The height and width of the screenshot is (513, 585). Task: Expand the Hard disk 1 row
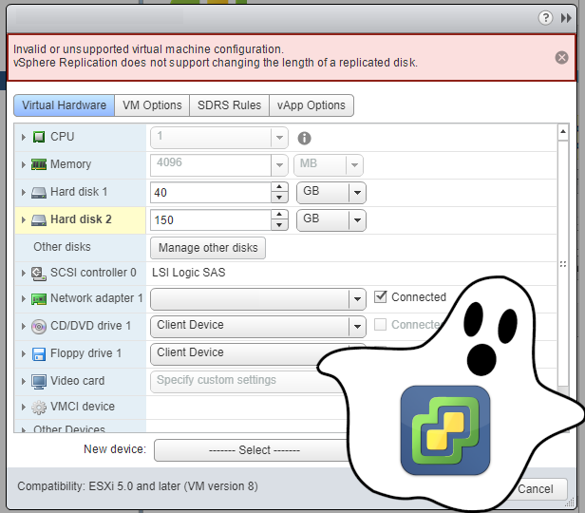coord(24,192)
